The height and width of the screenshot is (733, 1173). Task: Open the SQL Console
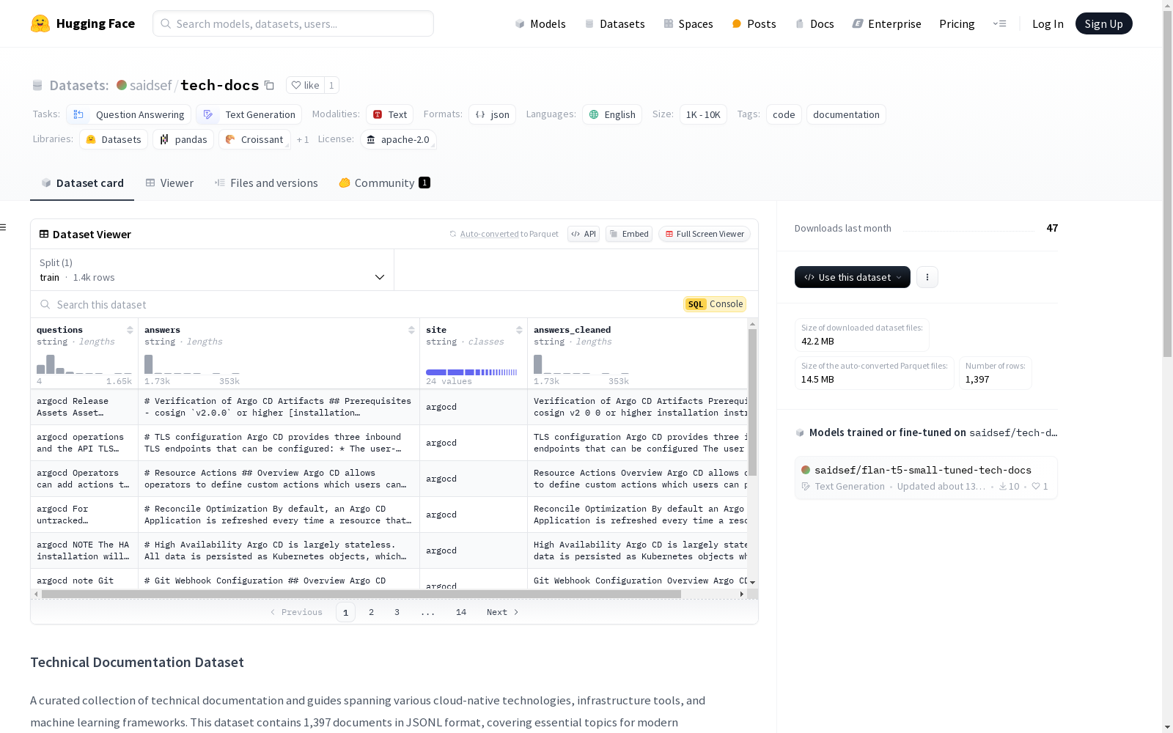[x=715, y=304]
